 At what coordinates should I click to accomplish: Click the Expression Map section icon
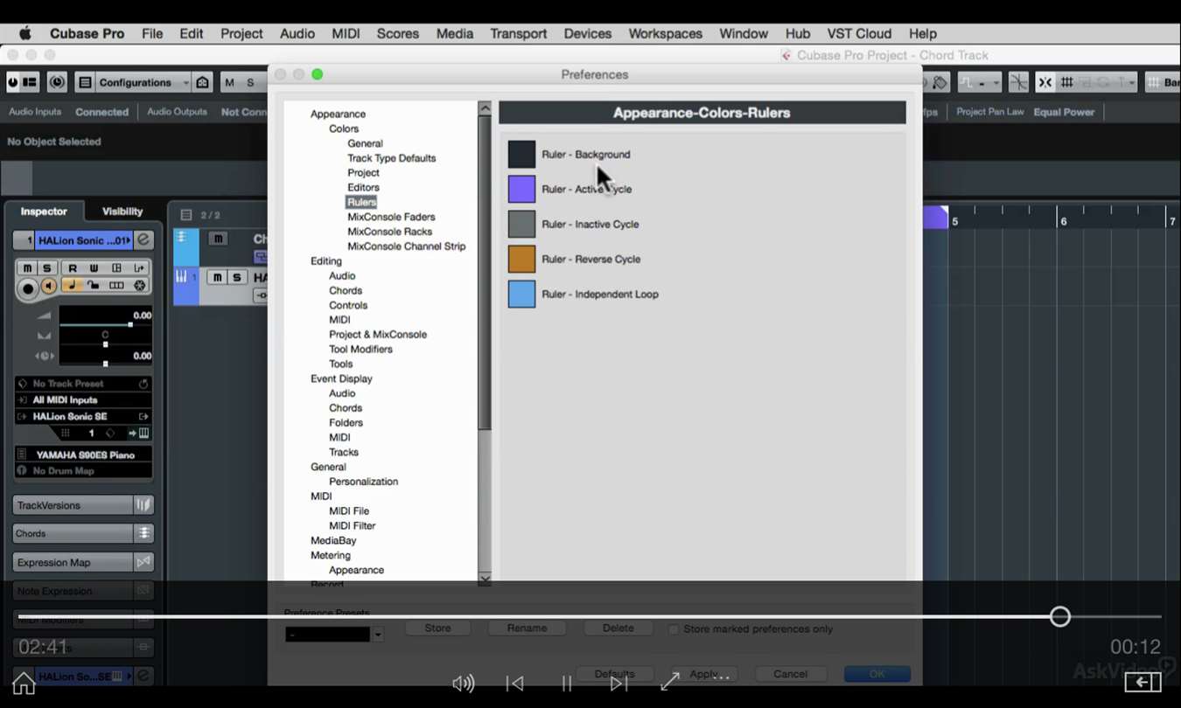coord(143,562)
